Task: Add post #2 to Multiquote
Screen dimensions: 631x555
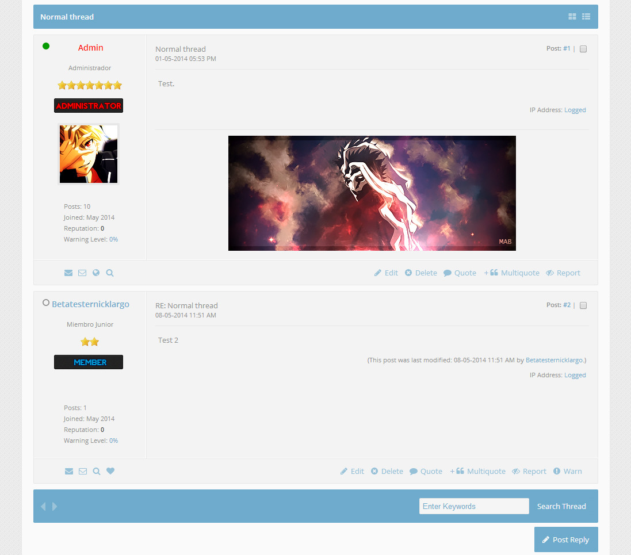Action: coord(477,471)
